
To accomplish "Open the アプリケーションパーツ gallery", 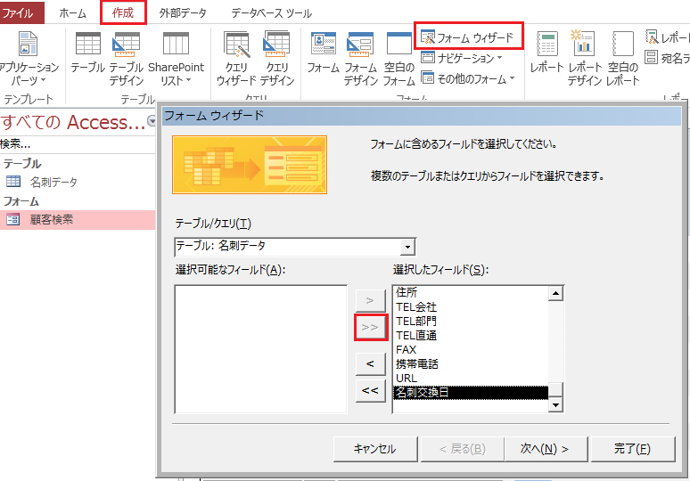I will (29, 58).
